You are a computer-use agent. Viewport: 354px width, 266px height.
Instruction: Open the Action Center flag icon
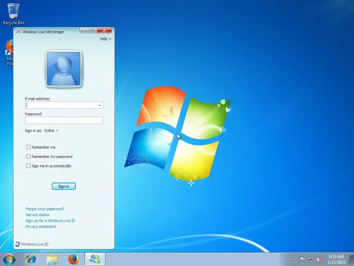tap(302, 259)
